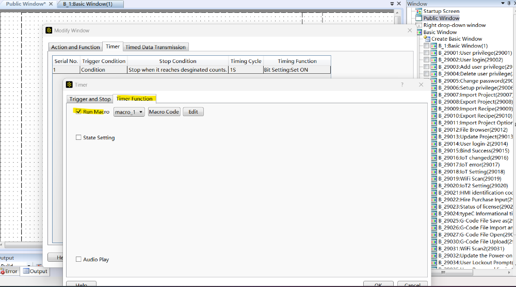
Task: Click the Error icon in output panel
Action: [2, 272]
